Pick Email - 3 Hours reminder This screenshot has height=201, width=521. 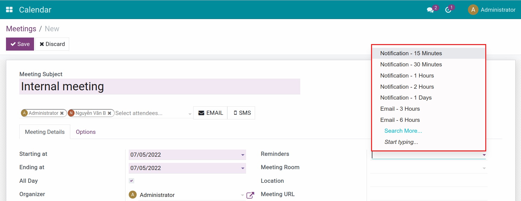coord(429,109)
